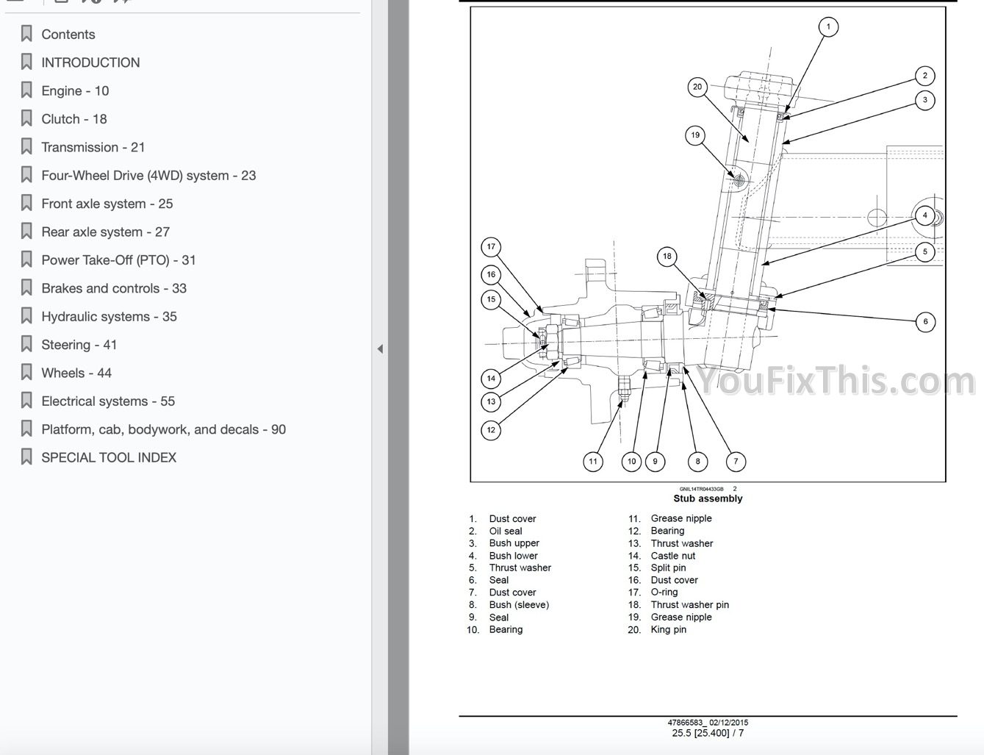984x755 pixels.
Task: Navigate to Hydraulic systems - 35
Action: [109, 317]
